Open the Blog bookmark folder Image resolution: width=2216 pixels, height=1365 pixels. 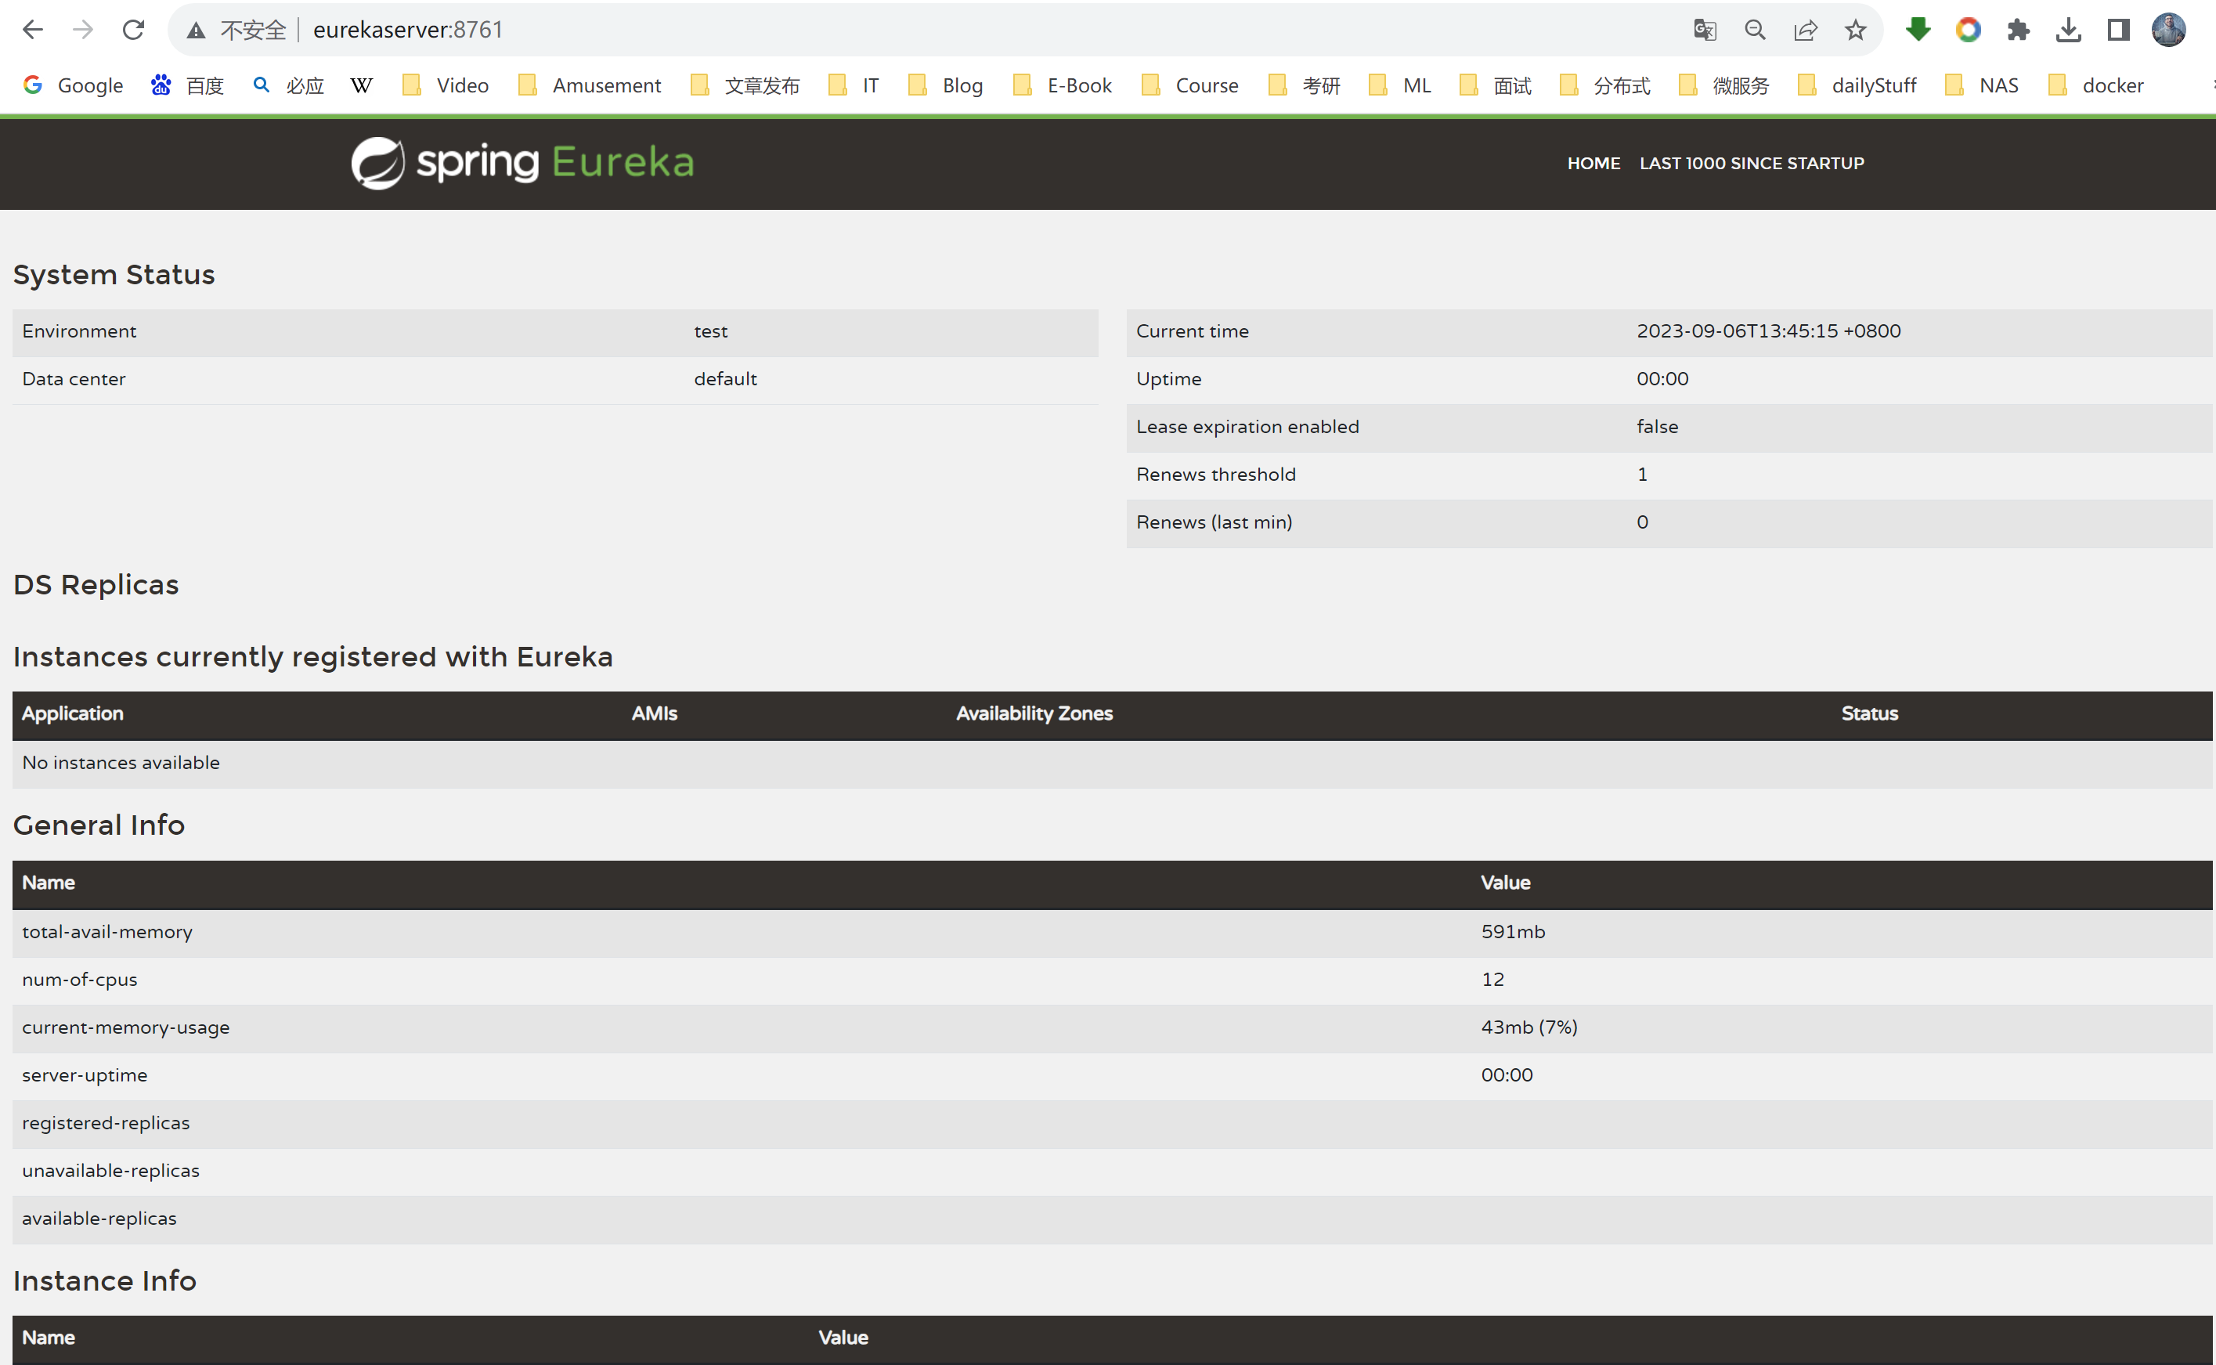pos(946,85)
